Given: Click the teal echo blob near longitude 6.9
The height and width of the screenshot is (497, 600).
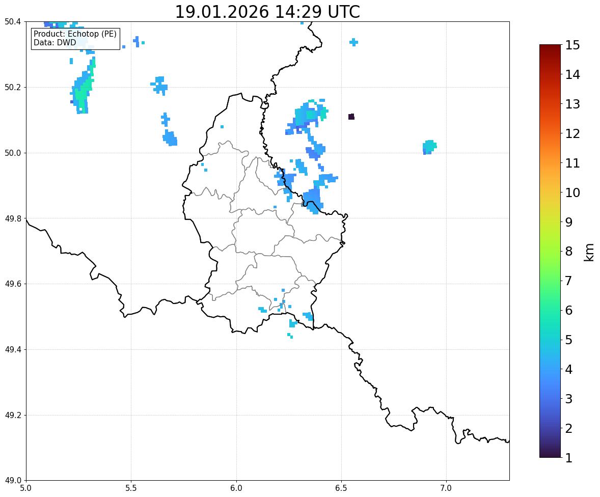Looking at the screenshot, I should click(429, 147).
